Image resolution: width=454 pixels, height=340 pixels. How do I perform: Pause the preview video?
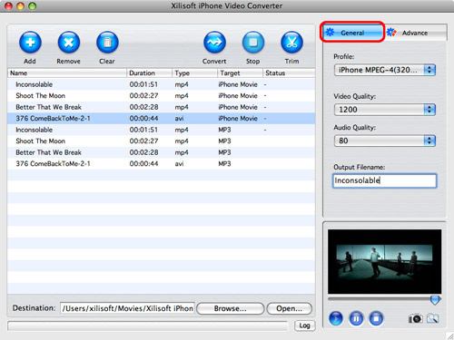coord(356,318)
